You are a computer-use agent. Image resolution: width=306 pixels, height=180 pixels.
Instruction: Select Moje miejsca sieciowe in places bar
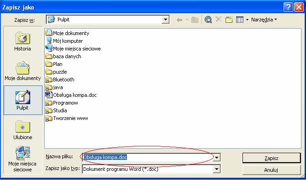(x=22, y=159)
